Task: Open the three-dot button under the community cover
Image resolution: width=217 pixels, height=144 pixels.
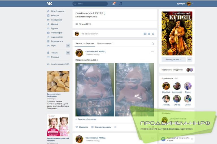Action: pyautogui.click(x=190, y=60)
